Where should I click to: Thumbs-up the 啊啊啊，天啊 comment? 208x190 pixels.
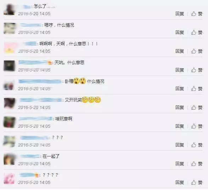[x=197, y=51]
